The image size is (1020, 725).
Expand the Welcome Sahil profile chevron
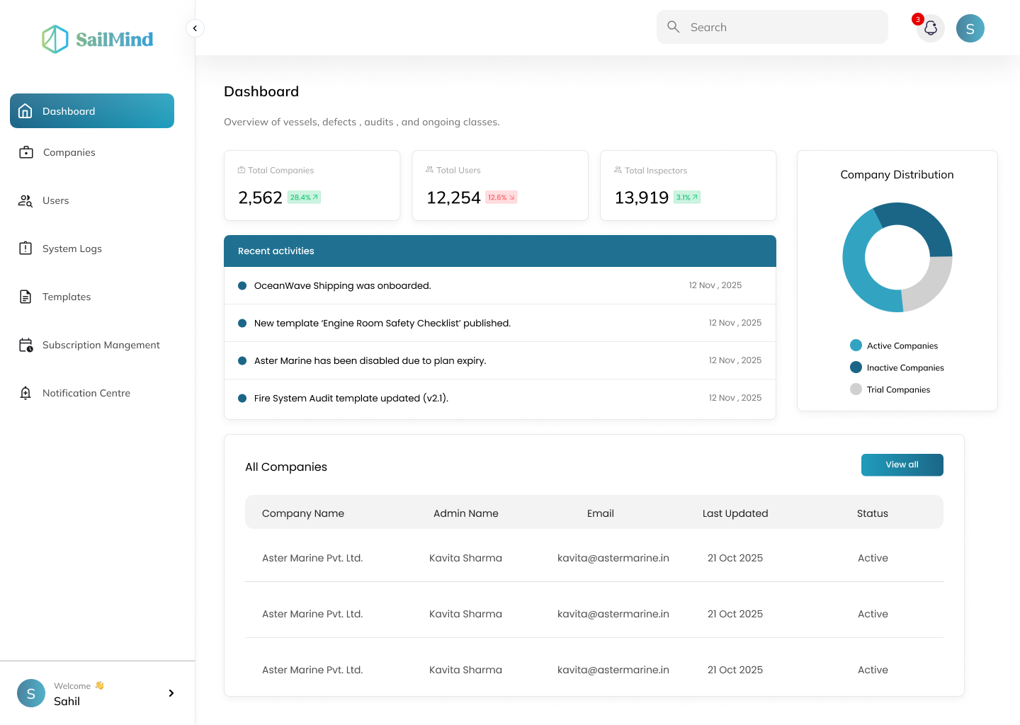click(x=171, y=693)
